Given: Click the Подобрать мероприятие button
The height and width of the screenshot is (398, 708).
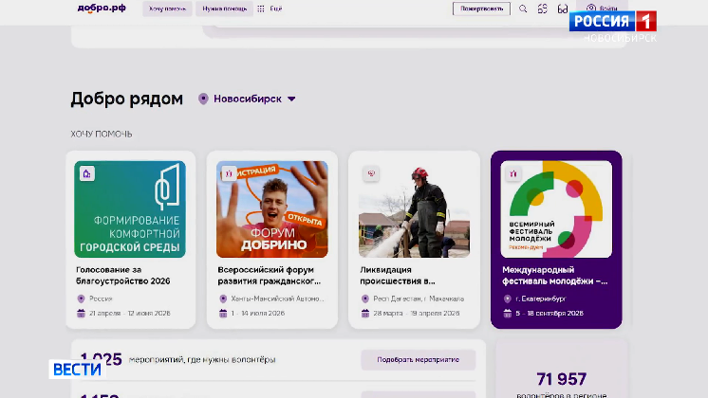Looking at the screenshot, I should [419, 360].
